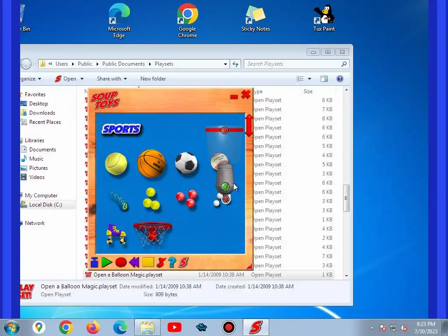Click the red S icon in Soup Toys toolbar
This screenshot has height=336, width=448.
click(183, 262)
